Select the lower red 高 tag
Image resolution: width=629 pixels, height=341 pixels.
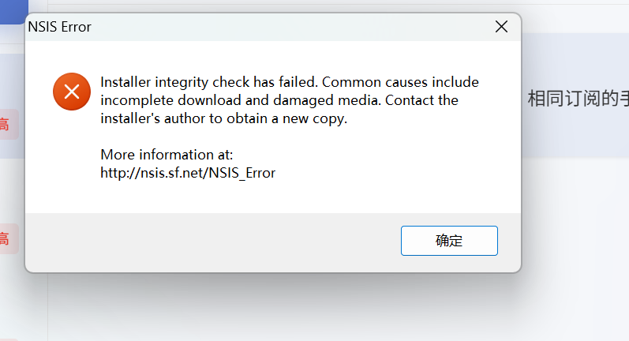(6, 238)
